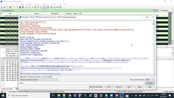Click the Windows Start button

3,96
